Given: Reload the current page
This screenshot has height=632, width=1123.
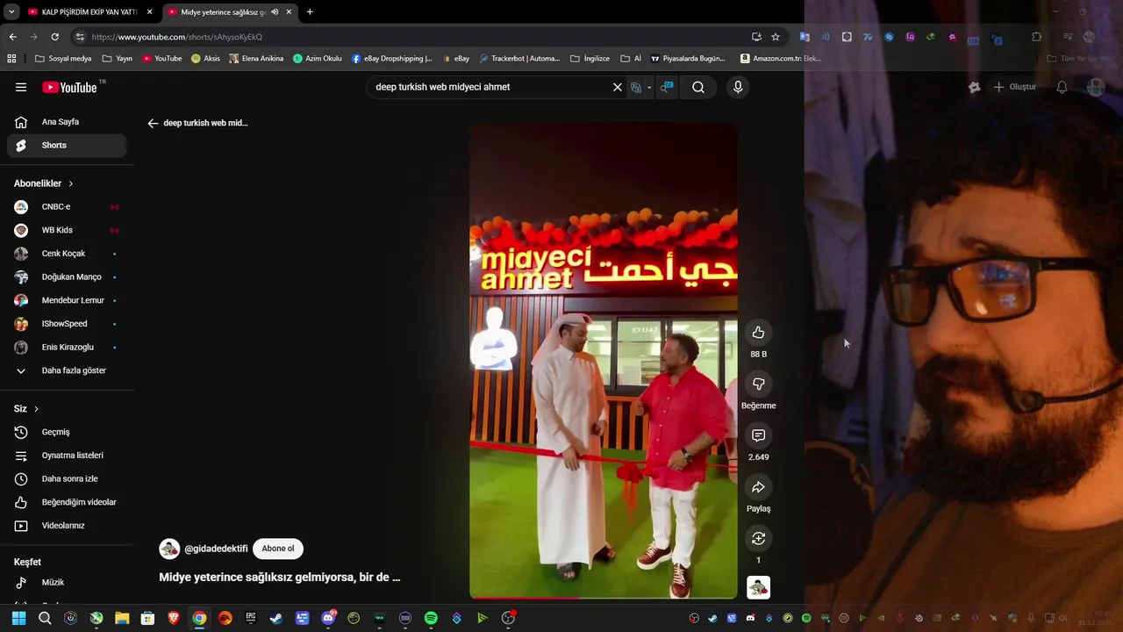Looking at the screenshot, I should point(54,37).
